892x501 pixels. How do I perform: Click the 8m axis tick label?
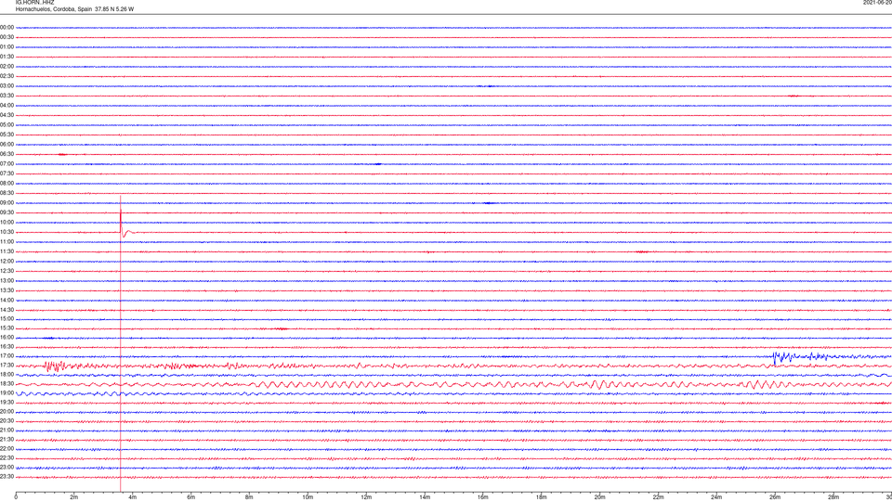tap(249, 497)
